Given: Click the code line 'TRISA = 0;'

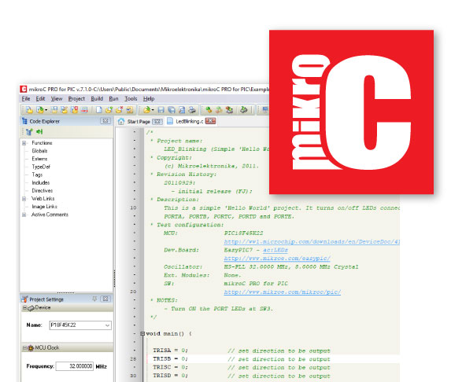Looking at the screenshot, I should (170, 351).
